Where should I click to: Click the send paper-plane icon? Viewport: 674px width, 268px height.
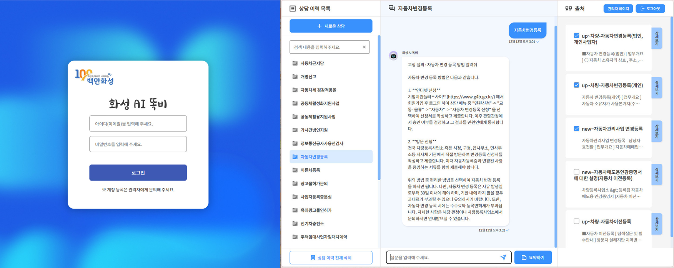(x=503, y=258)
